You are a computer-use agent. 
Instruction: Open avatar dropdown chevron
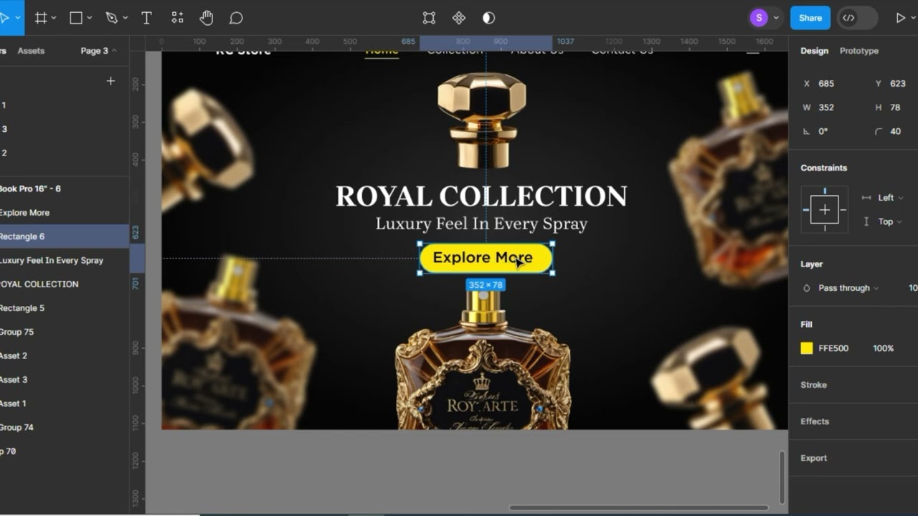tap(775, 18)
